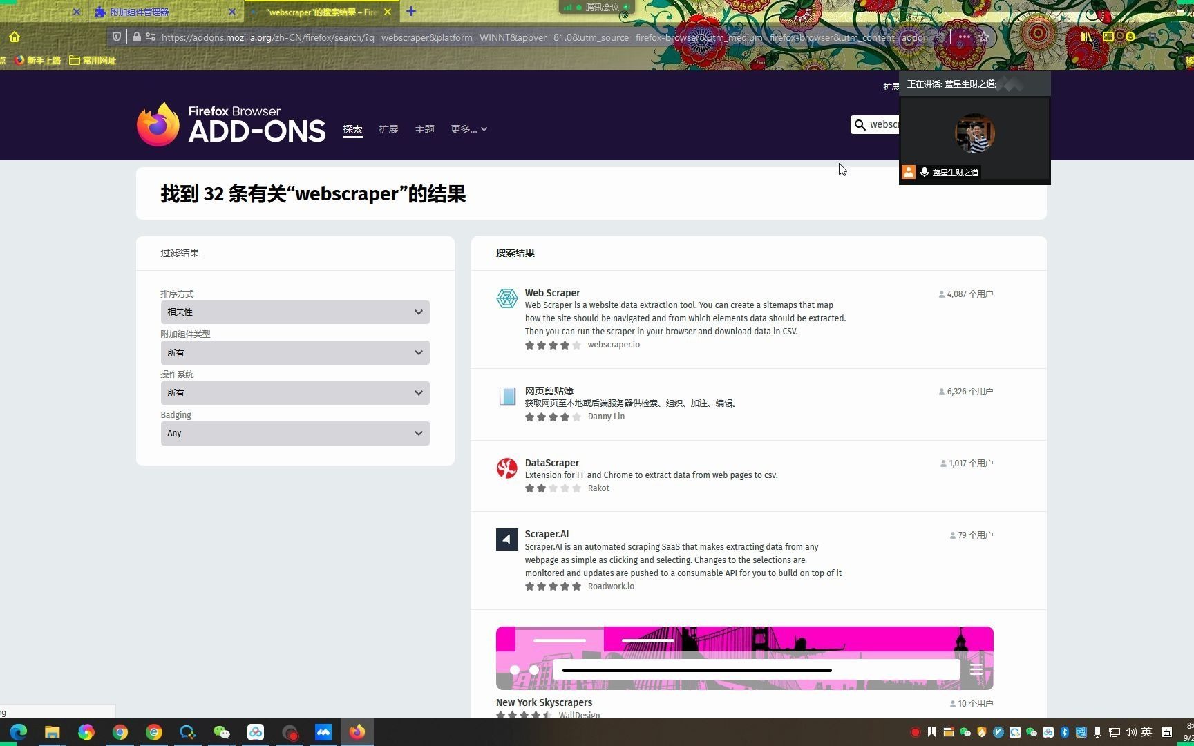The width and height of the screenshot is (1194, 746).
Task: Click the 4,087 个用户 count text
Action: 970,294
